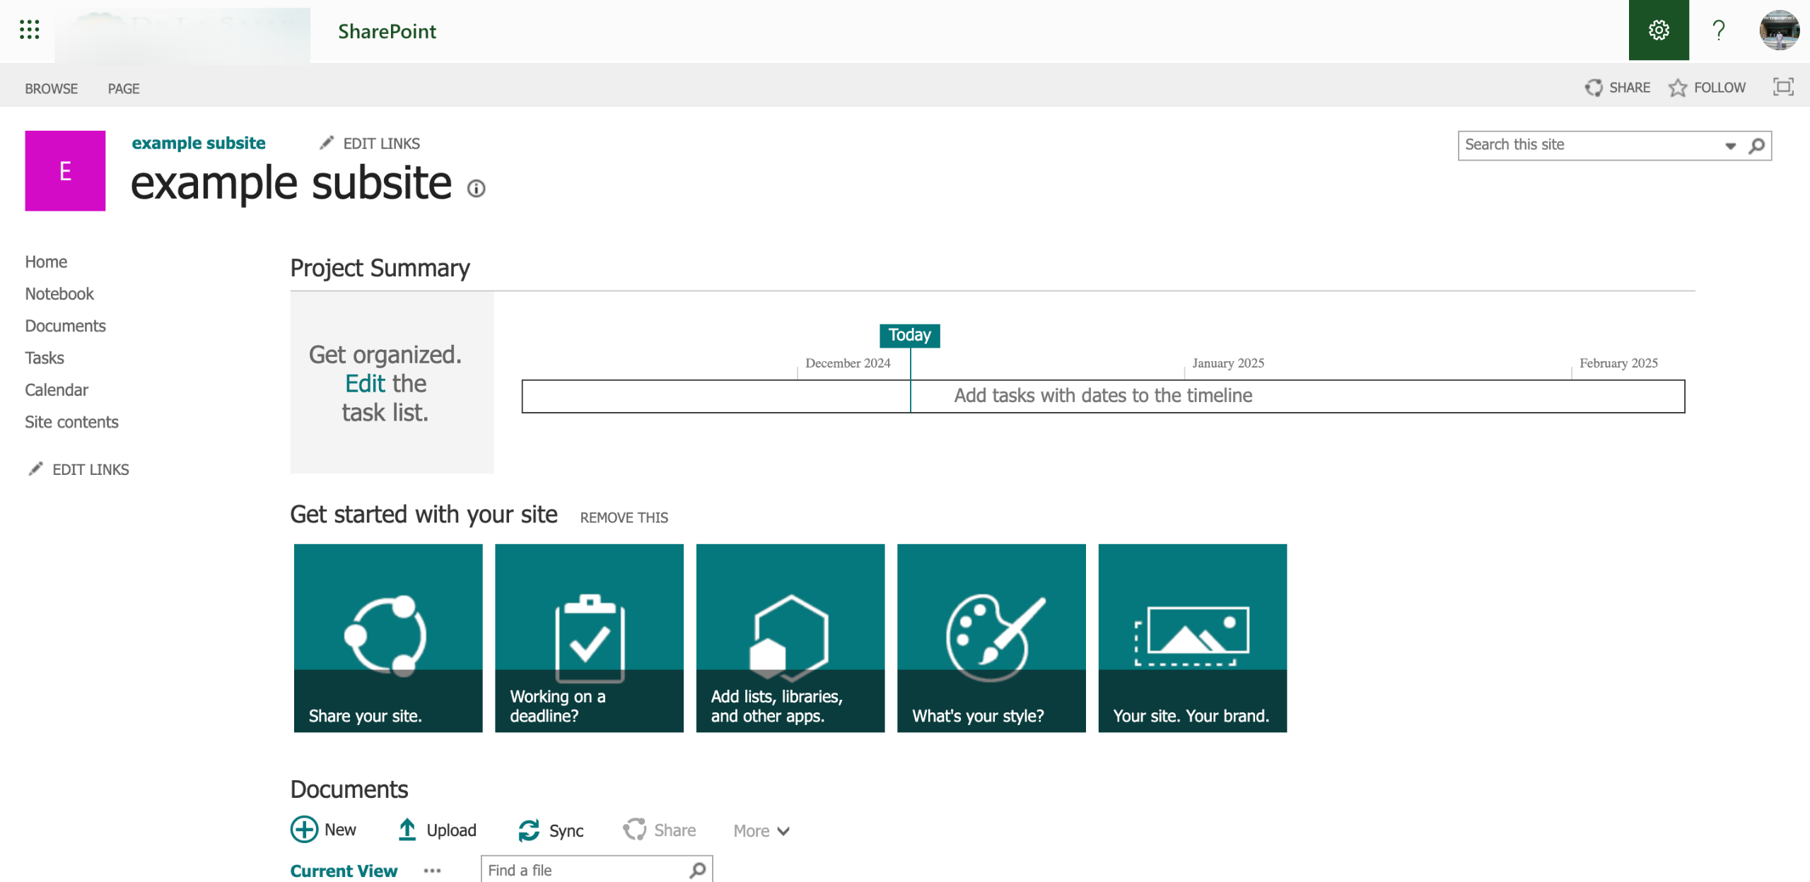Viewport: 1810px width, 882px height.
Task: Click the help question mark icon
Action: (1719, 30)
